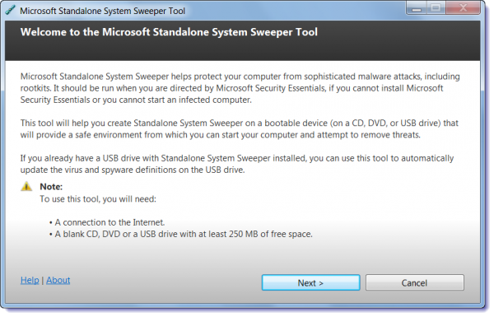Open the Help link
Screen dimensions: 494x317
(x=30, y=280)
